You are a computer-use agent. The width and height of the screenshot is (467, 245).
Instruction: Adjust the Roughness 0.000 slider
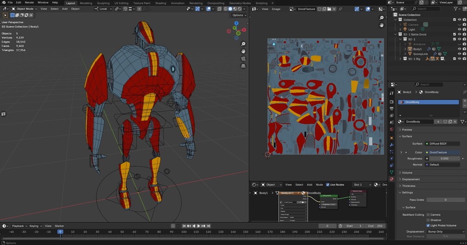pyautogui.click(x=444, y=159)
